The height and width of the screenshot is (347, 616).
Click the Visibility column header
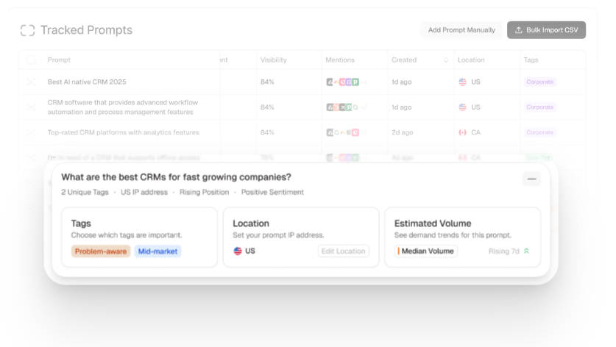click(274, 60)
